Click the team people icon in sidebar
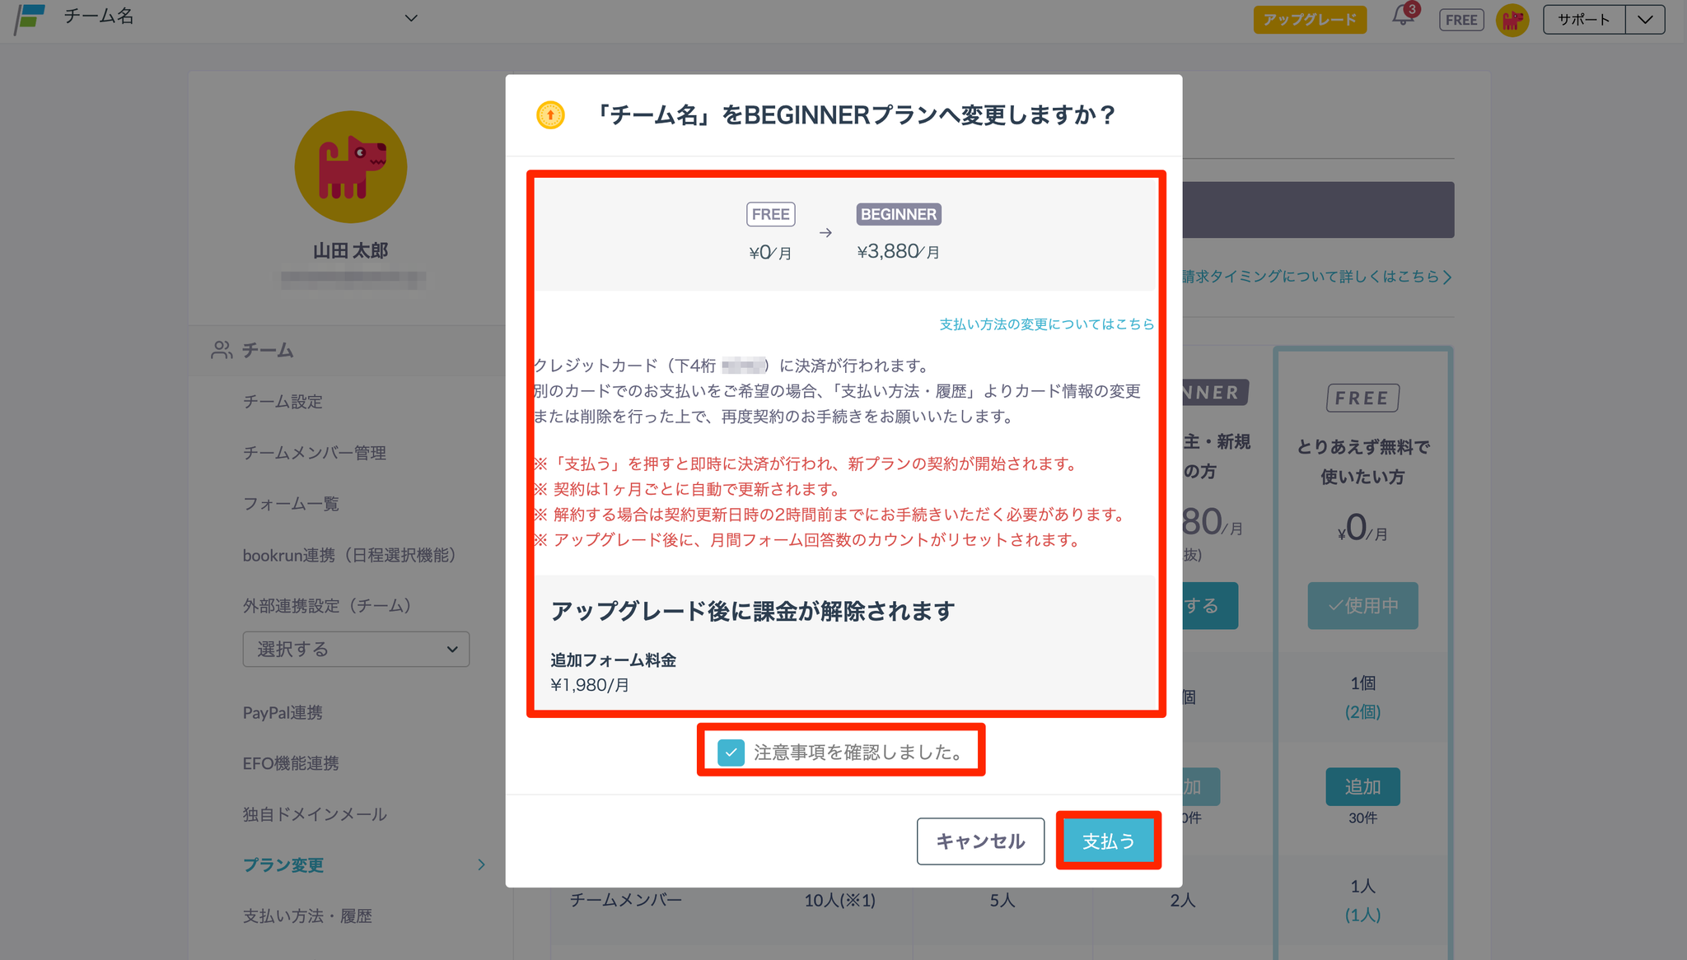Image resolution: width=1687 pixels, height=960 pixels. (222, 350)
